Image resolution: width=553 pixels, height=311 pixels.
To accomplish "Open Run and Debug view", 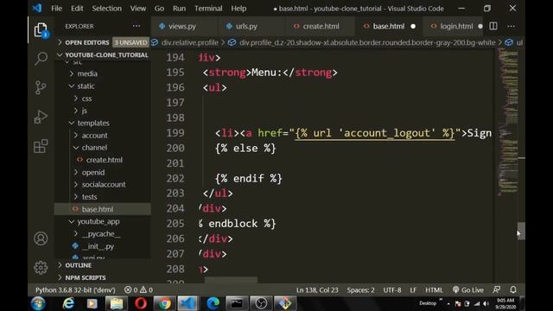I will click(41, 117).
